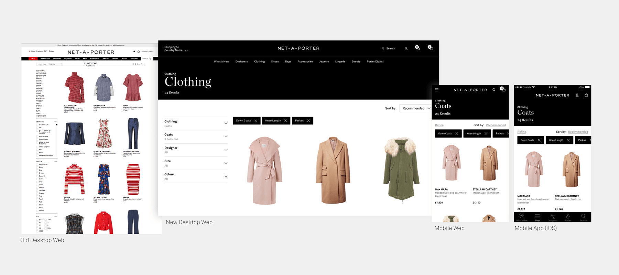Expand Designer filter in New Desktop Web

click(196, 150)
